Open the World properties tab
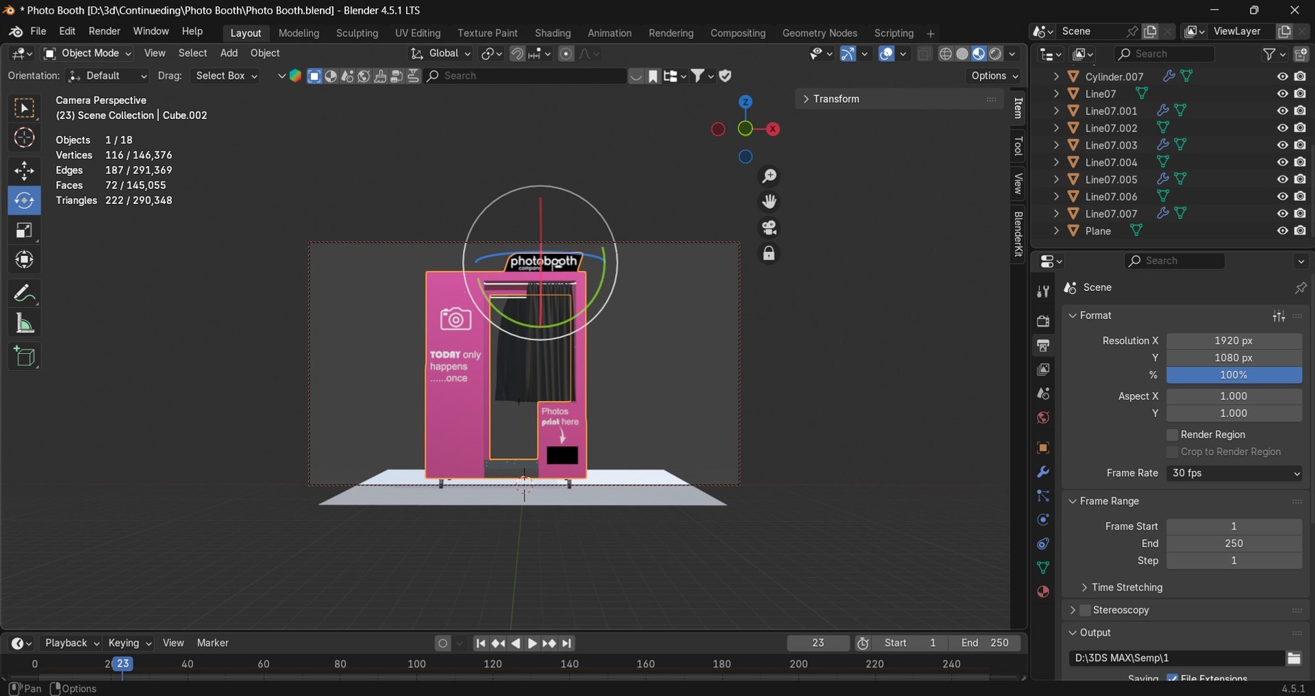 [1043, 417]
